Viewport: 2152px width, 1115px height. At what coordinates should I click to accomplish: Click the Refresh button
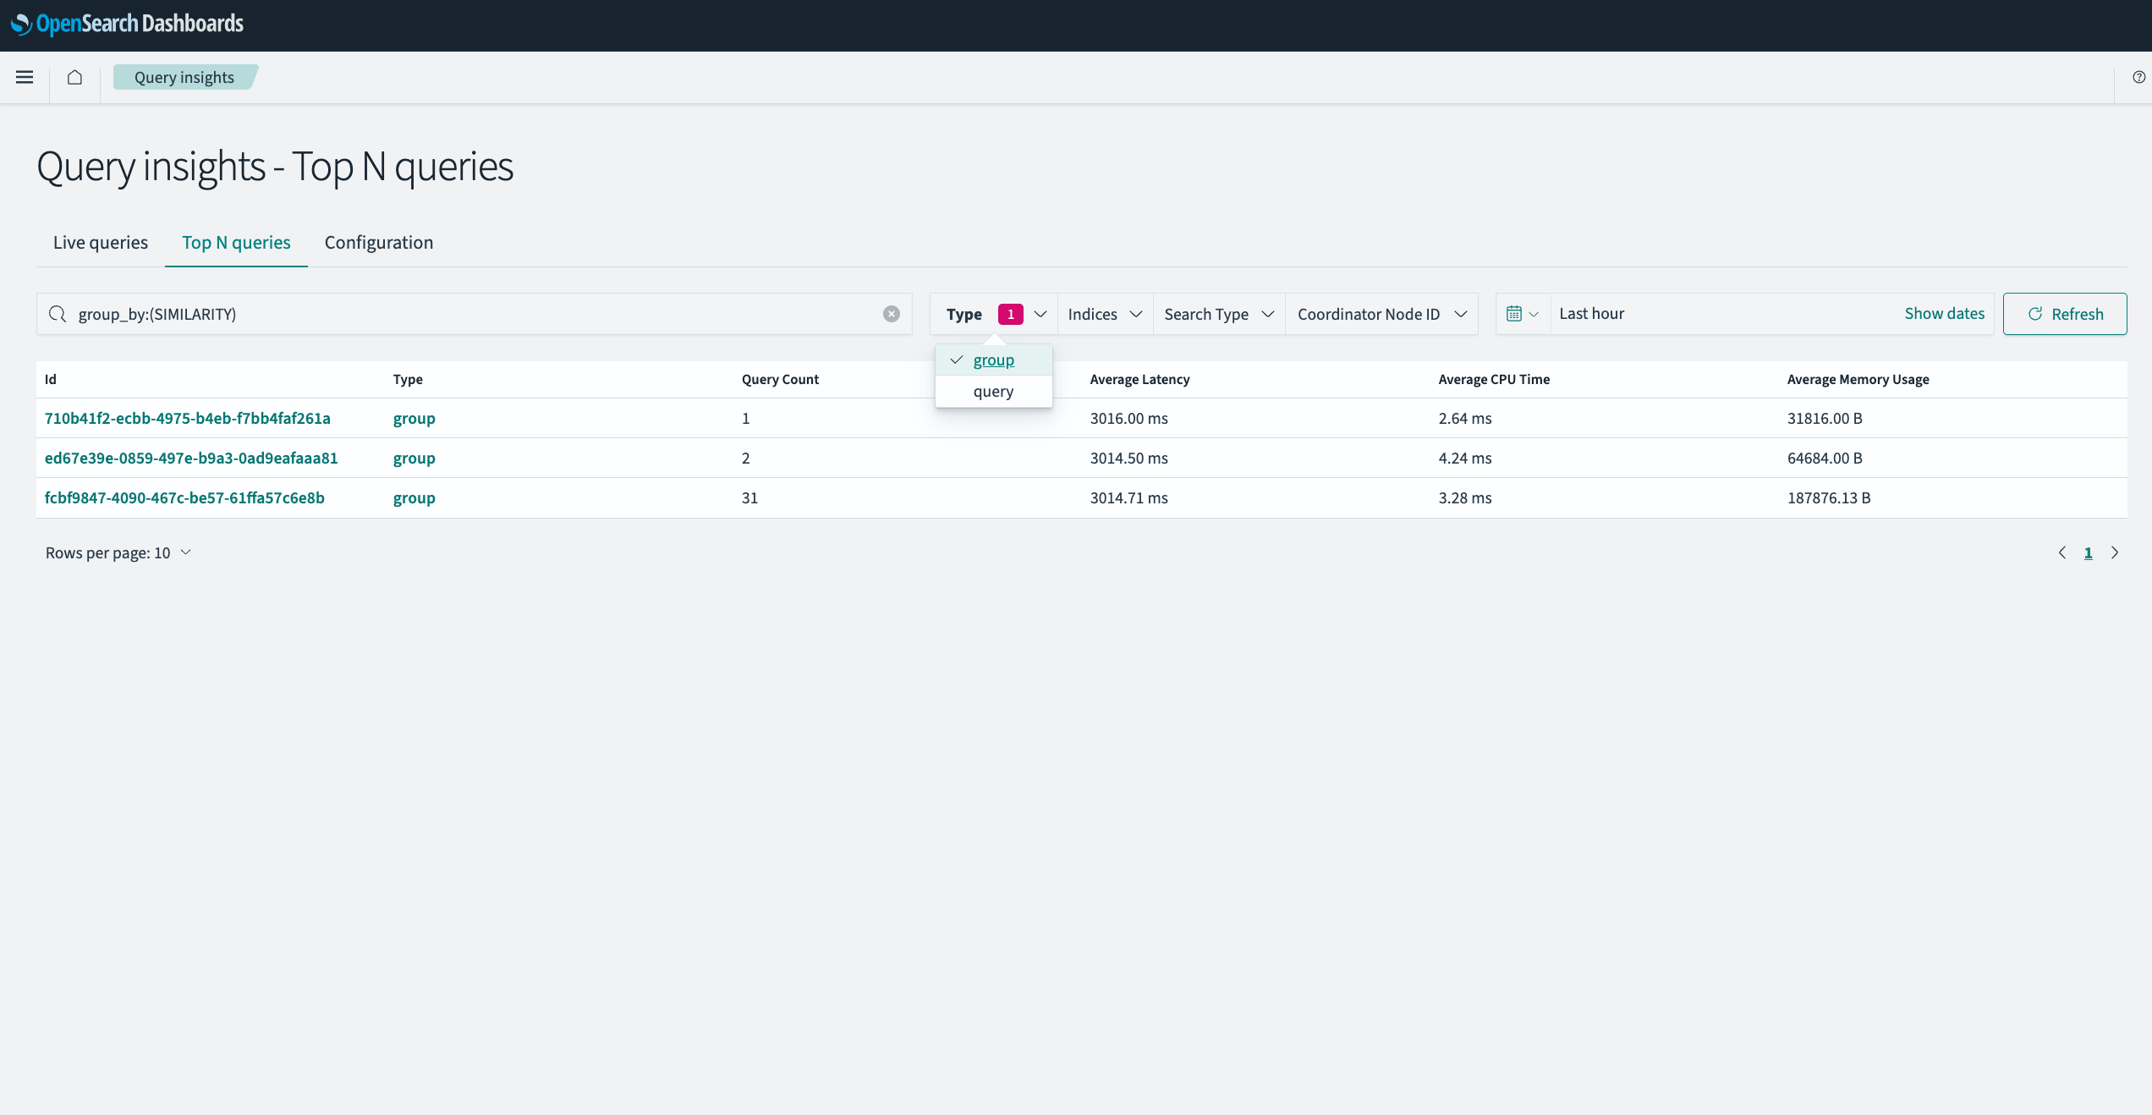coord(2065,313)
